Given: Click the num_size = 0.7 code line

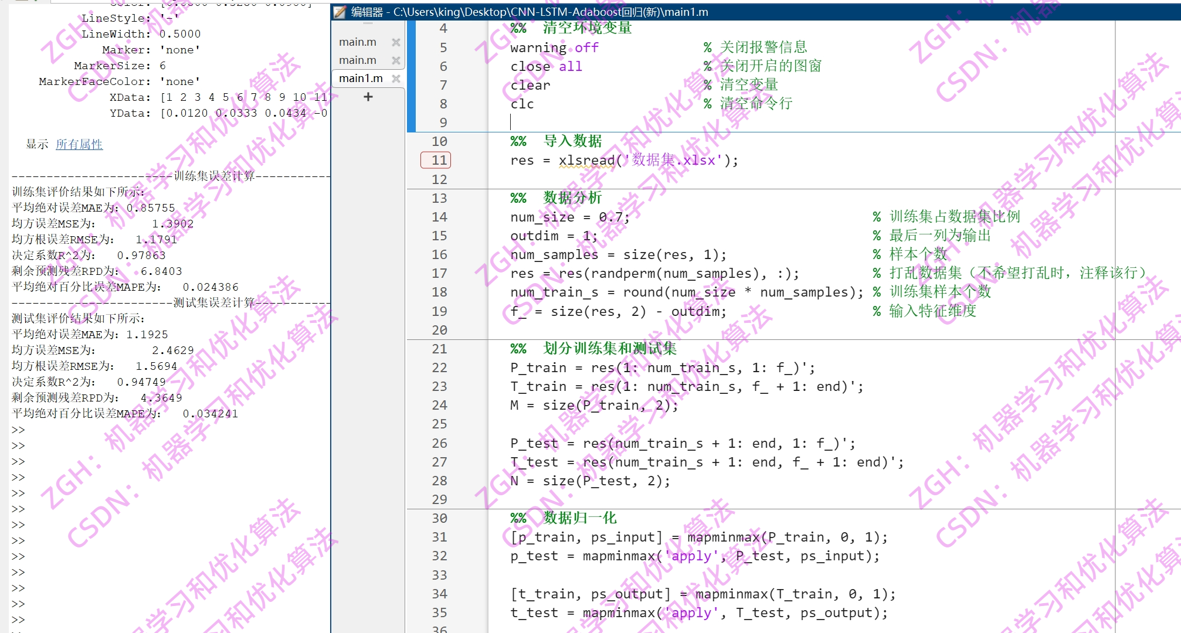Looking at the screenshot, I should point(569,217).
